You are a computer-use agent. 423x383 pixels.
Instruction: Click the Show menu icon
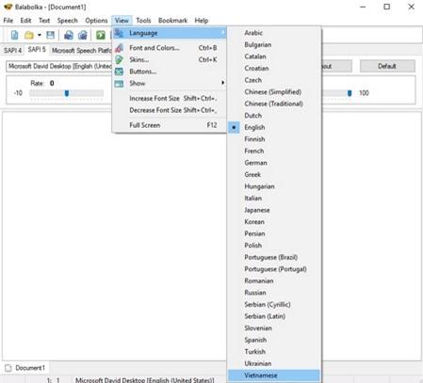(x=119, y=84)
